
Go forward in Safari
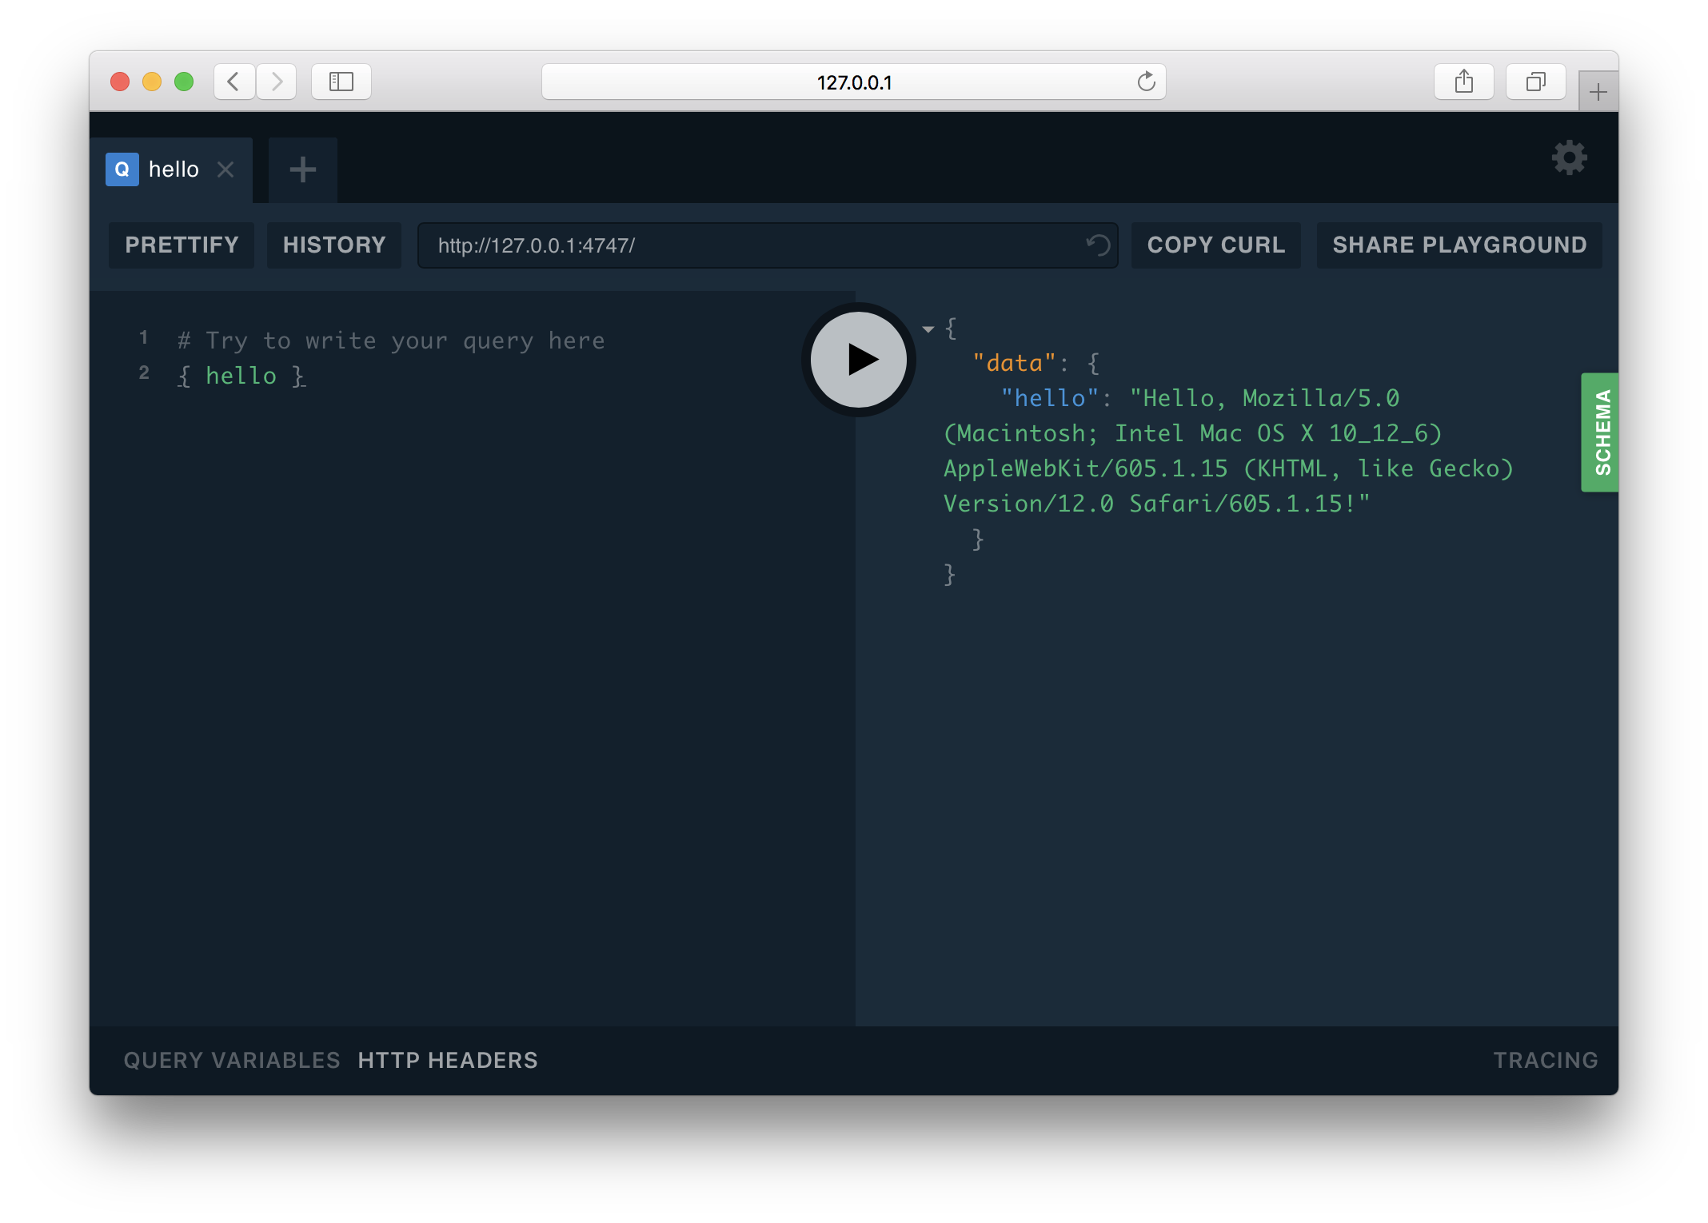[277, 82]
